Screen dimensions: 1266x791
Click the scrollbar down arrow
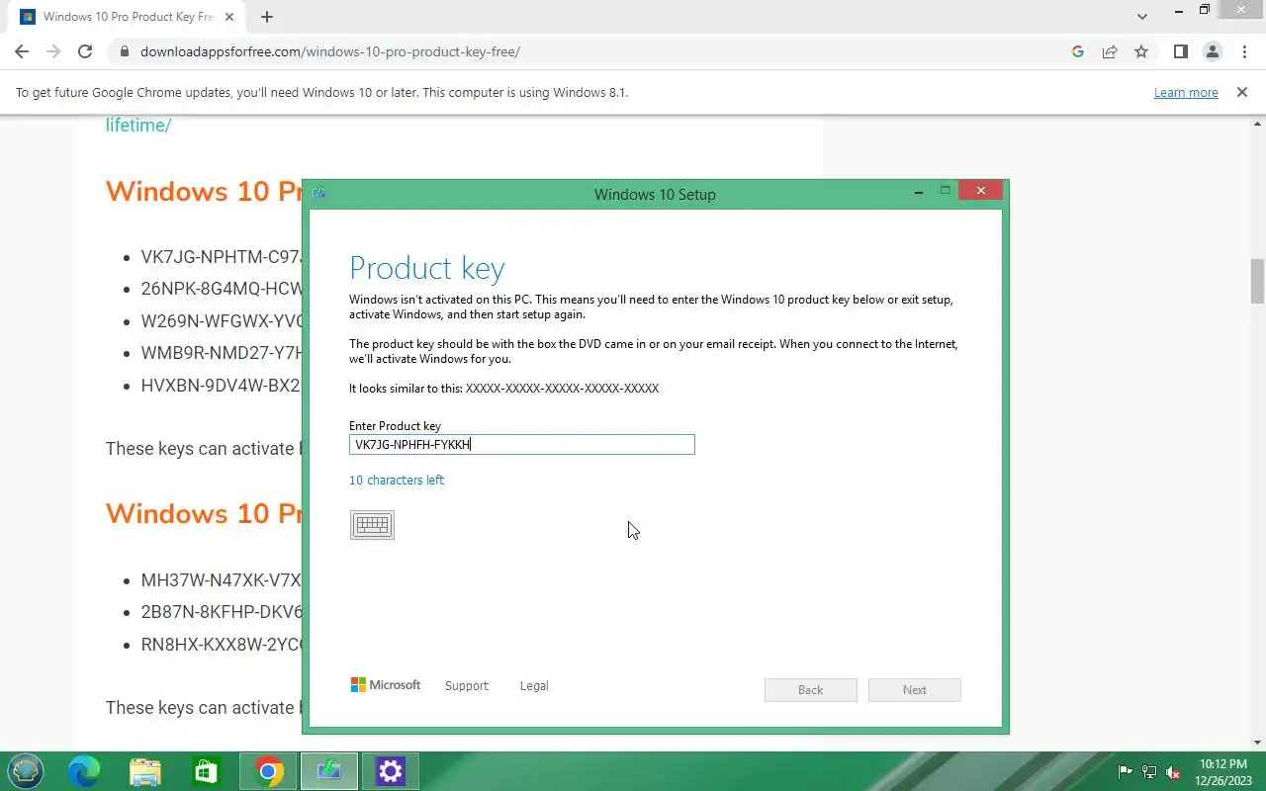(x=1257, y=743)
